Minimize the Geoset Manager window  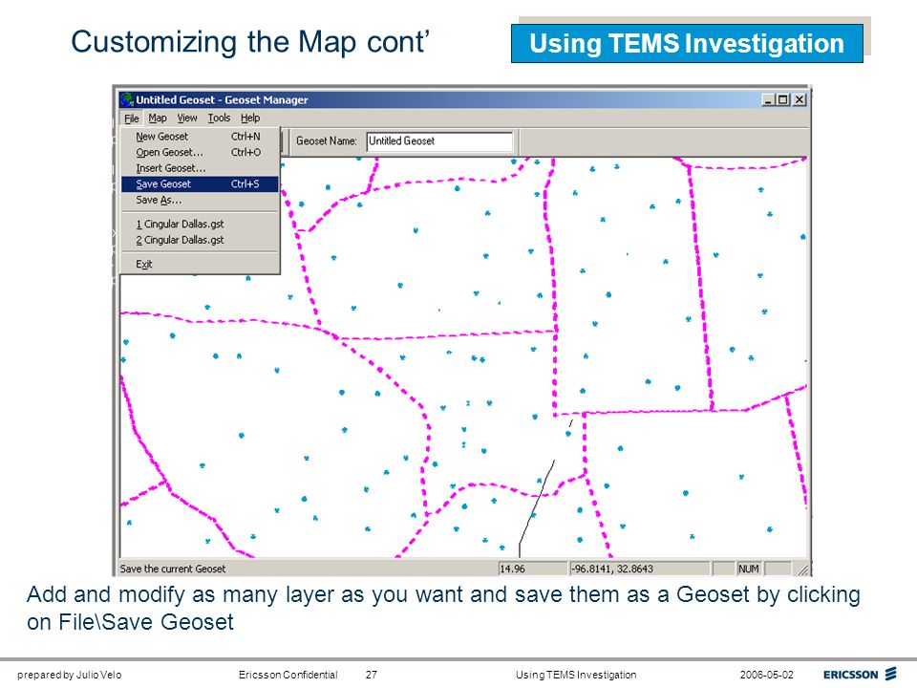coord(768,100)
